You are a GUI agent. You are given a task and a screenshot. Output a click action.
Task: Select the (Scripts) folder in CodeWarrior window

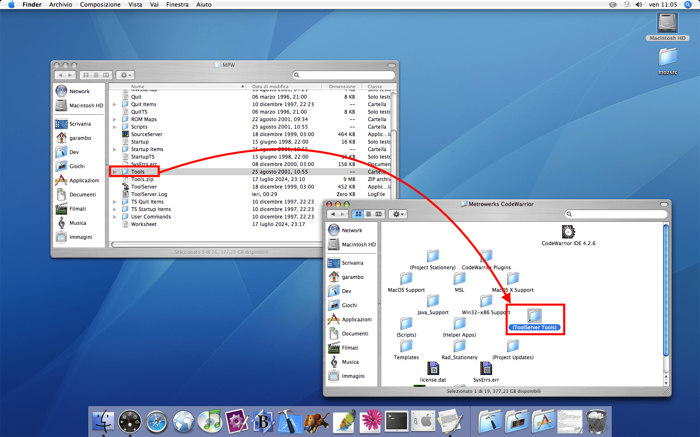[x=406, y=323]
